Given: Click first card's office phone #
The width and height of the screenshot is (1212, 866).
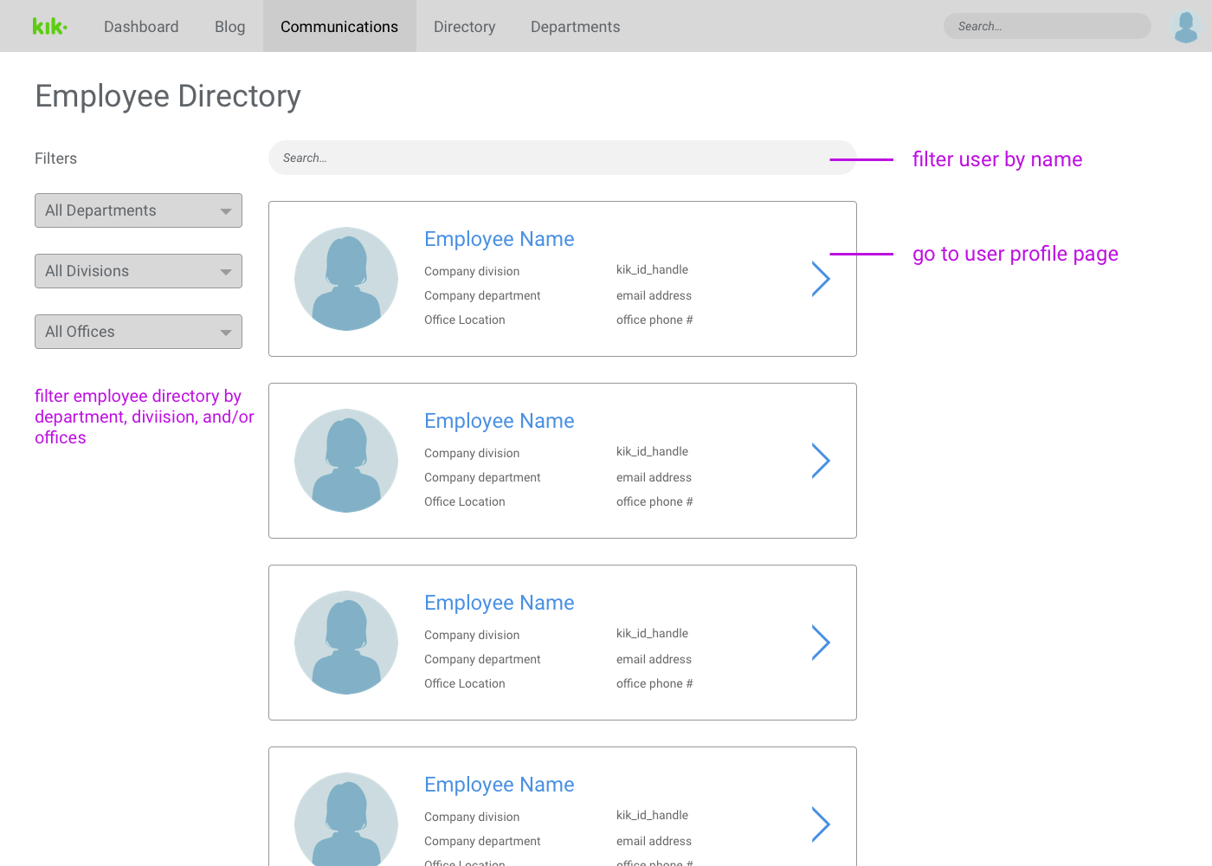Looking at the screenshot, I should [654, 320].
